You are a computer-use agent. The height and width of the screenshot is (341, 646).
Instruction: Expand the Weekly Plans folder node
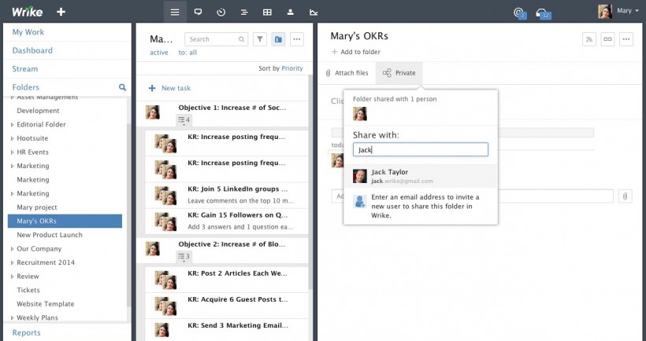[13, 318]
